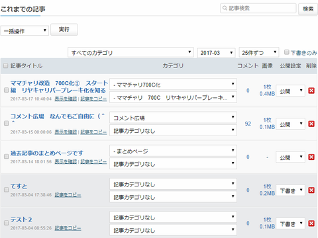Open first 記事カテゴリなし dropdown in てすと row

click(173, 184)
